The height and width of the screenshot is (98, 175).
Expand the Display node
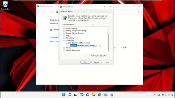[x=64, y=48]
